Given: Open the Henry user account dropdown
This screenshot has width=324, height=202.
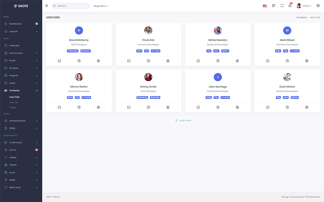Looking at the screenshot, I should coord(304,6).
